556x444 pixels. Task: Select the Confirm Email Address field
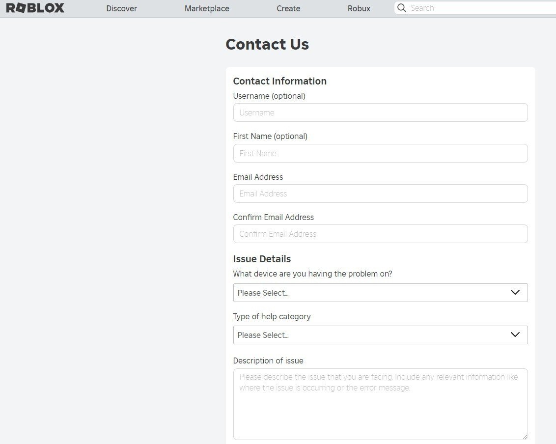pos(380,234)
